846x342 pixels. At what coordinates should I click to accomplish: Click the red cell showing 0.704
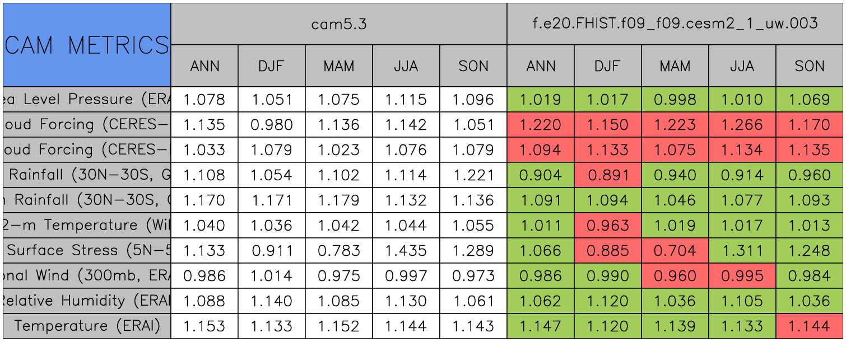[675, 250]
